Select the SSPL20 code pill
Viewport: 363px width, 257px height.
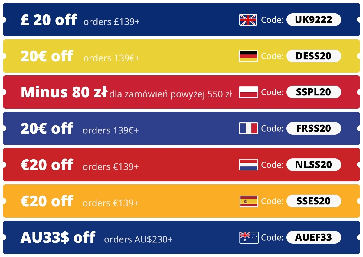tap(313, 92)
